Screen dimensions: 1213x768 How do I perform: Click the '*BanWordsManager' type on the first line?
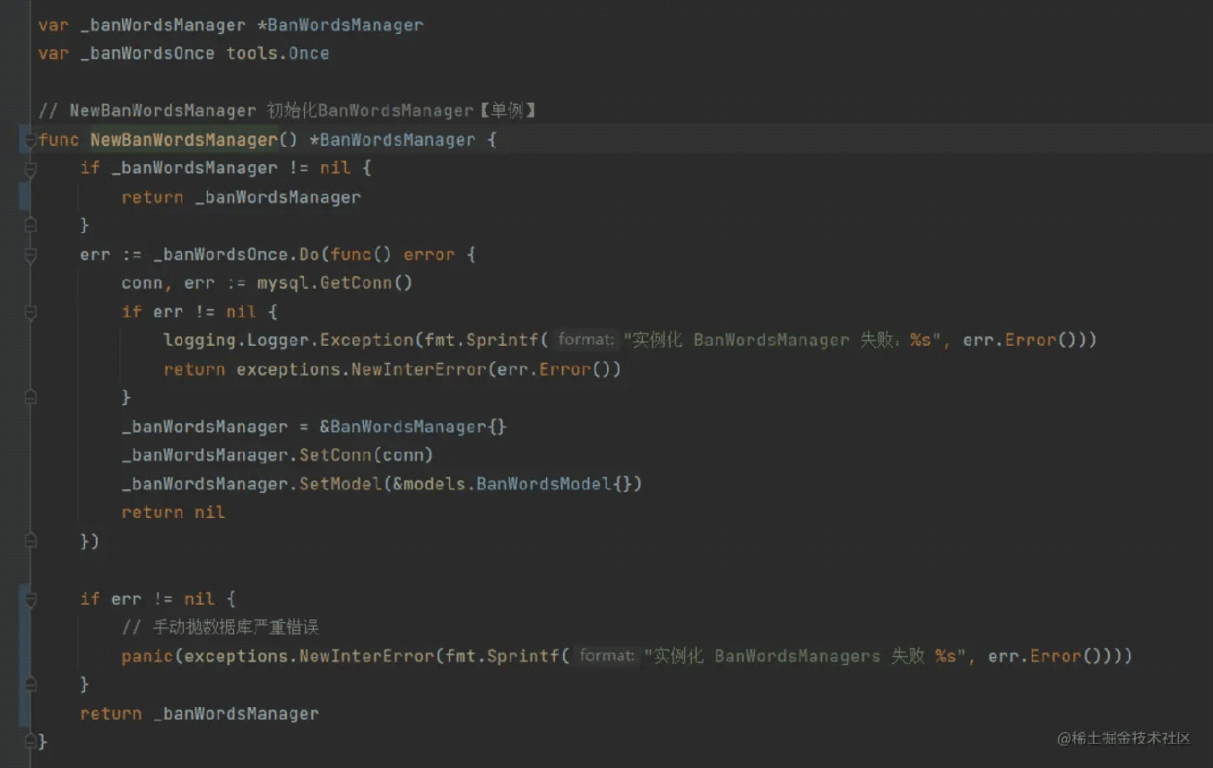(x=340, y=25)
